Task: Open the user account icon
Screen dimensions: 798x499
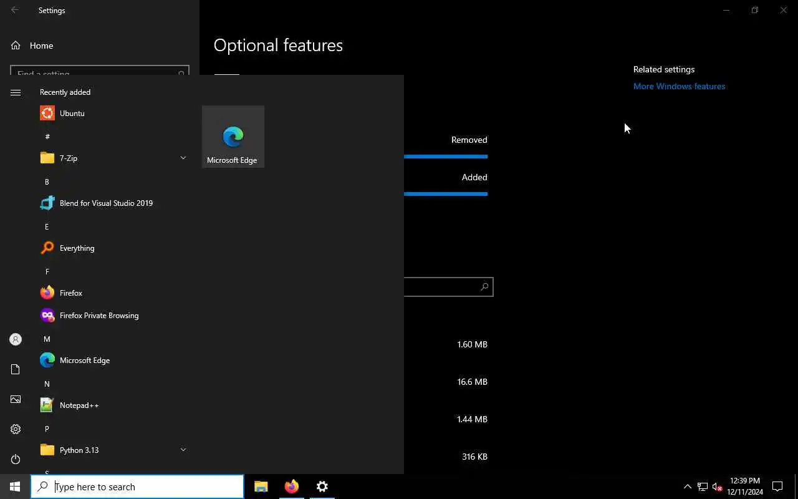Action: [16, 339]
